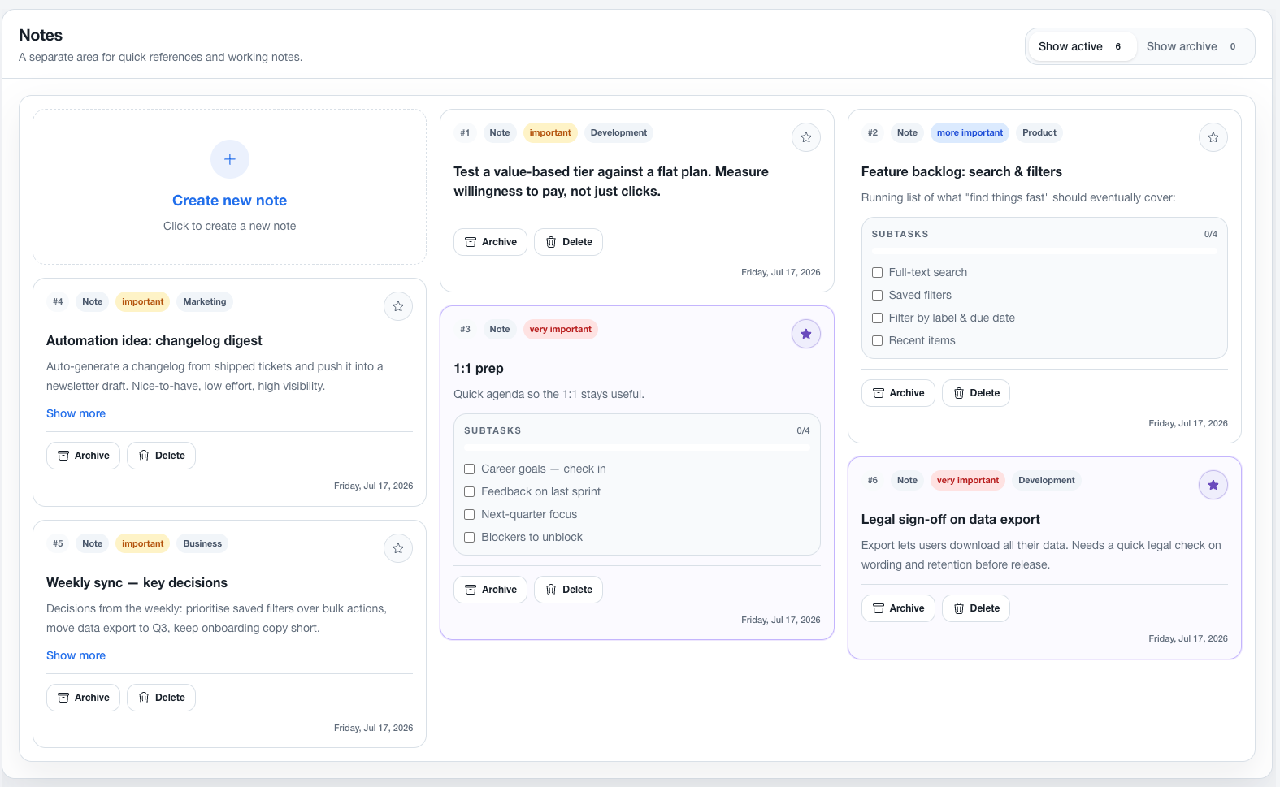
Task: Archive the Weekly sync note
Action: pos(83,698)
